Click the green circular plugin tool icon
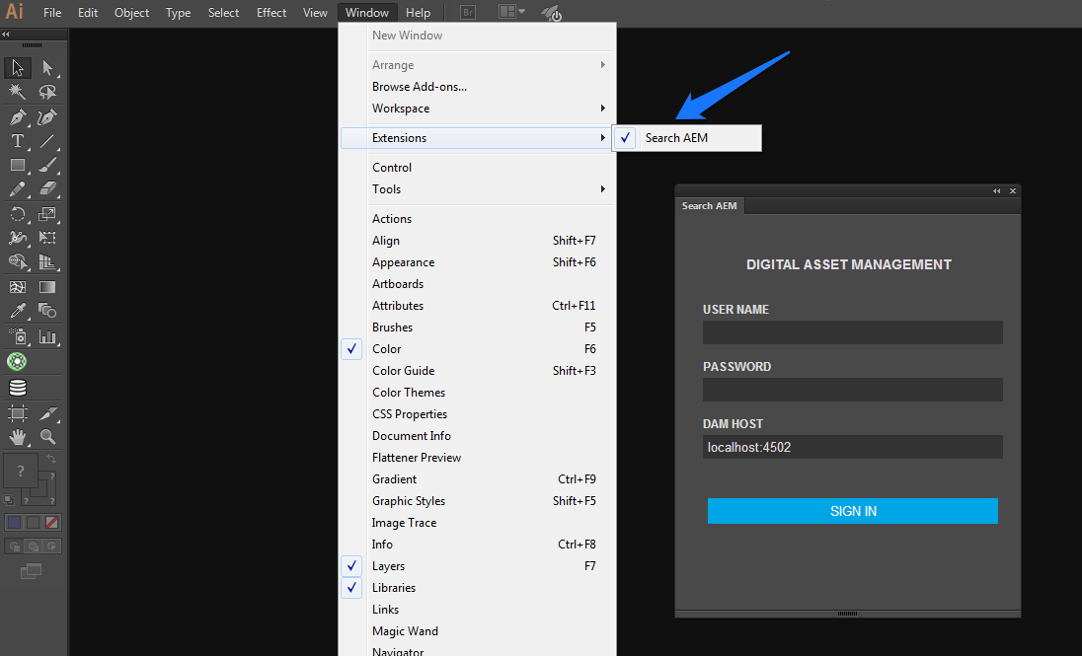The image size is (1082, 656). point(17,361)
